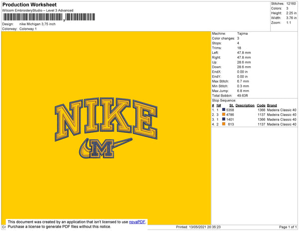Click the 'N#' column header

click(219, 106)
